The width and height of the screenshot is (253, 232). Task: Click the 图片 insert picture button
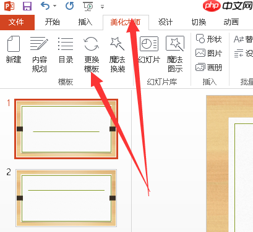pos(208,53)
